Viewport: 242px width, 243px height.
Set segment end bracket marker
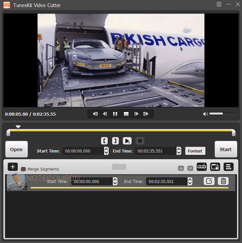(x=116, y=141)
